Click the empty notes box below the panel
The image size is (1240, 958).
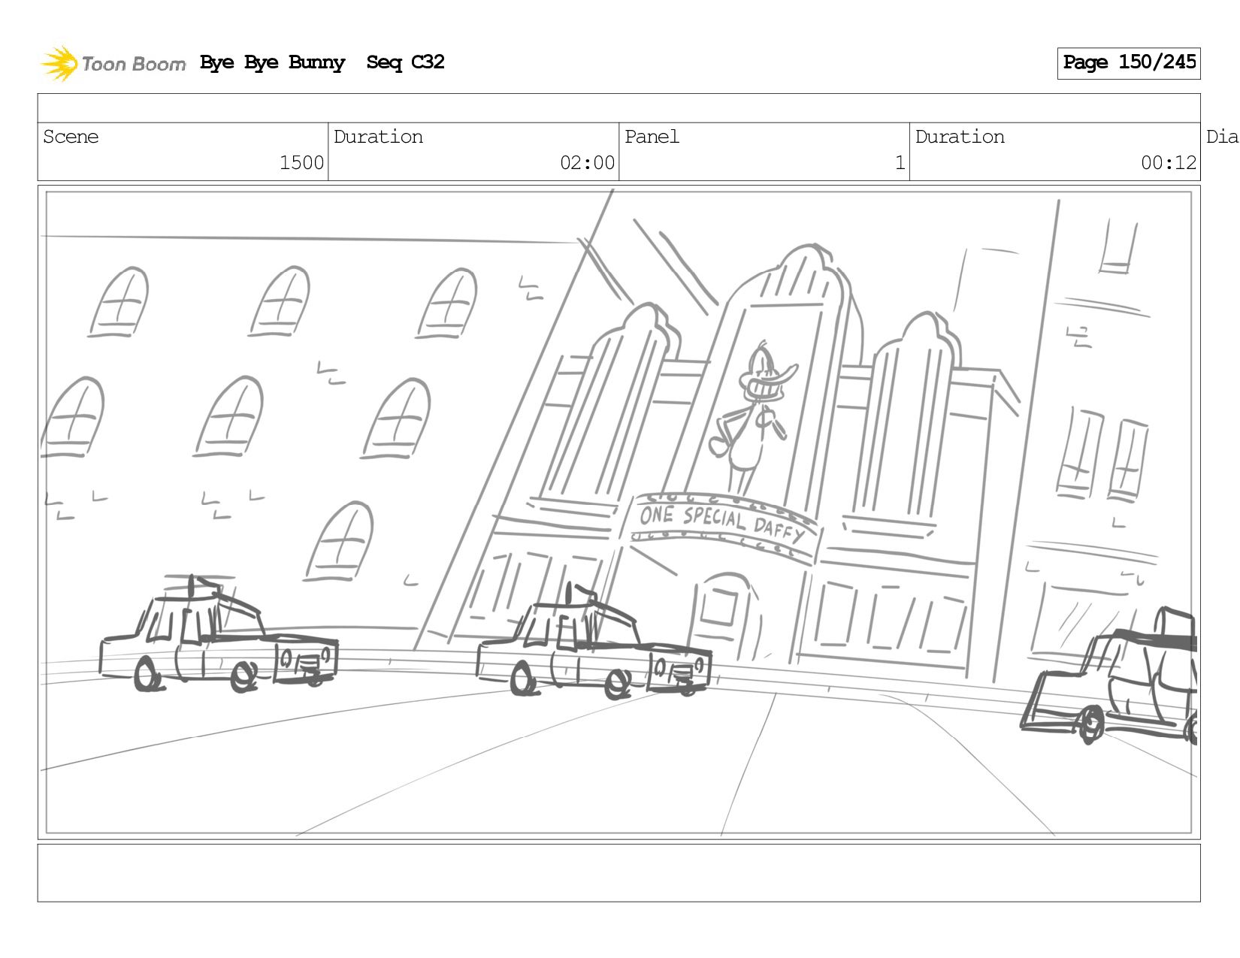(618, 873)
